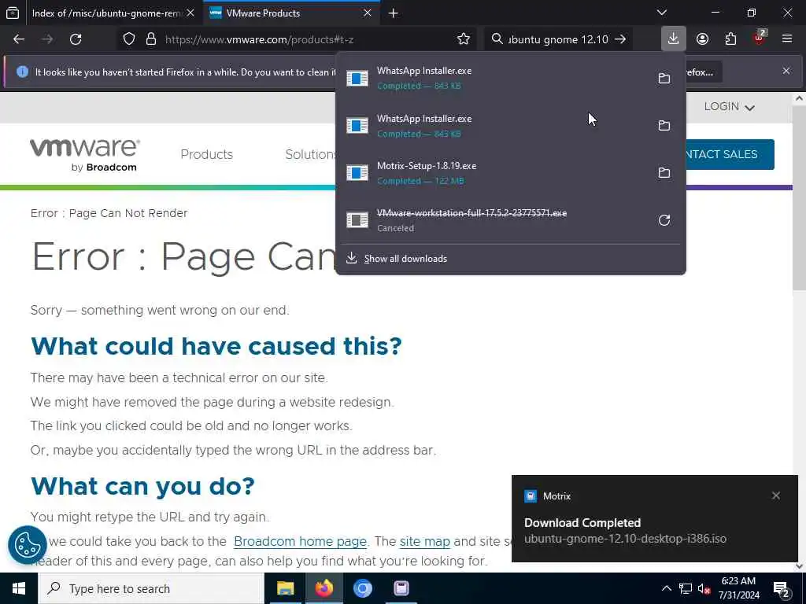Open Chromium browser in taskbar
This screenshot has height=604, width=806.
[x=362, y=588]
